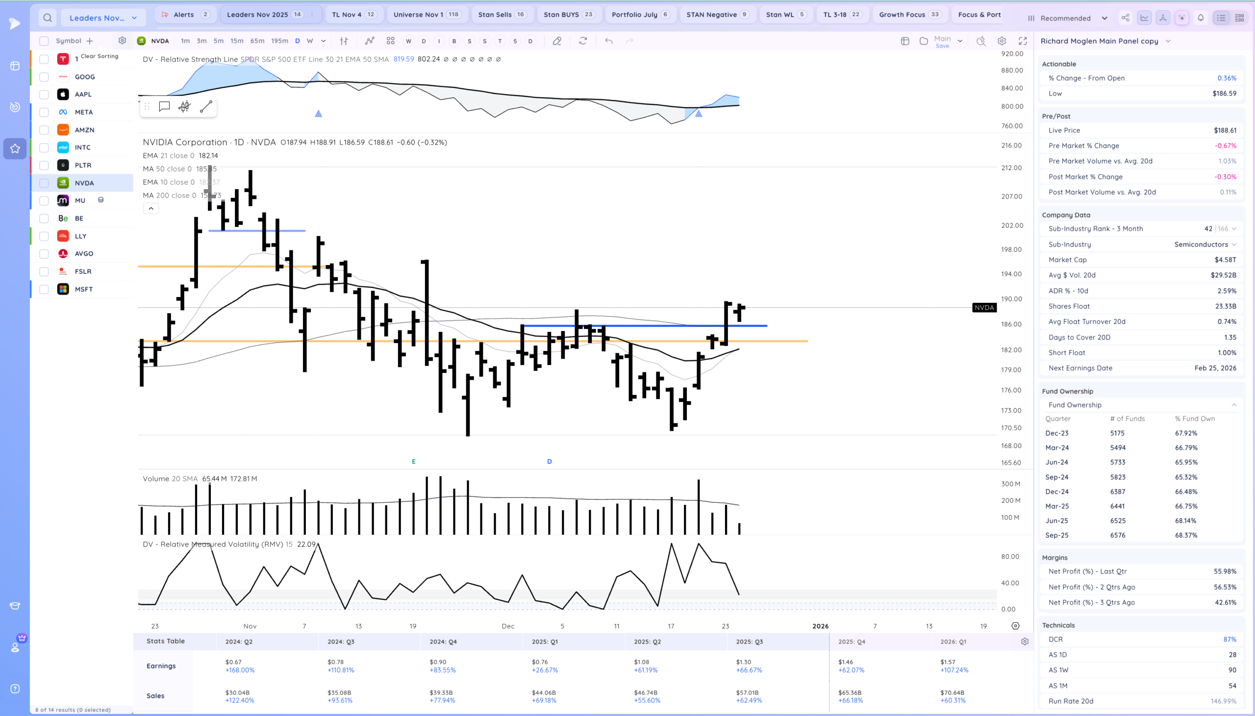This screenshot has width=1255, height=716.
Task: Click the share icon in header
Action: coord(1126,18)
